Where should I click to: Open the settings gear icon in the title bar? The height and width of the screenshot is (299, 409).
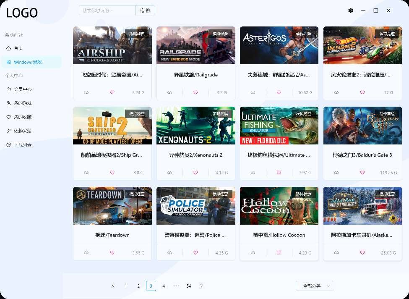click(351, 10)
